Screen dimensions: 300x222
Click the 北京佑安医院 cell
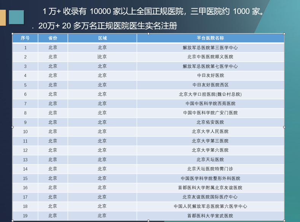tap(210, 122)
